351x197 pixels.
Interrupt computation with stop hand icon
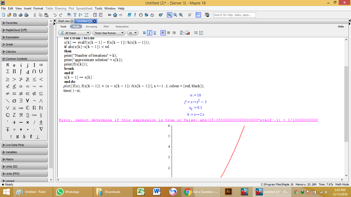coord(141,15)
